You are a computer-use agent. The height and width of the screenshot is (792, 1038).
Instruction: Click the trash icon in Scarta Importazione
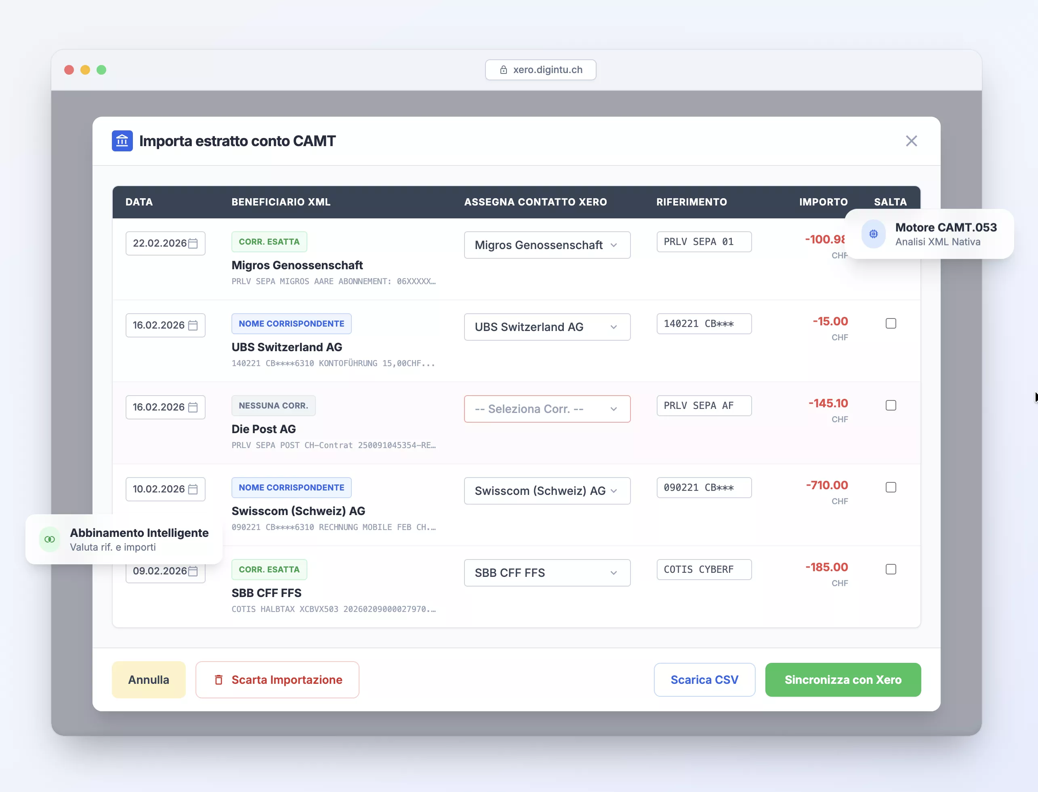pyautogui.click(x=219, y=680)
